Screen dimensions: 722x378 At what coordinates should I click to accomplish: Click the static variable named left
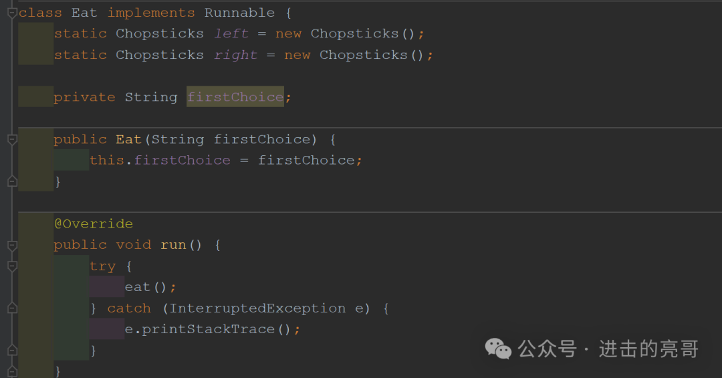pos(231,33)
